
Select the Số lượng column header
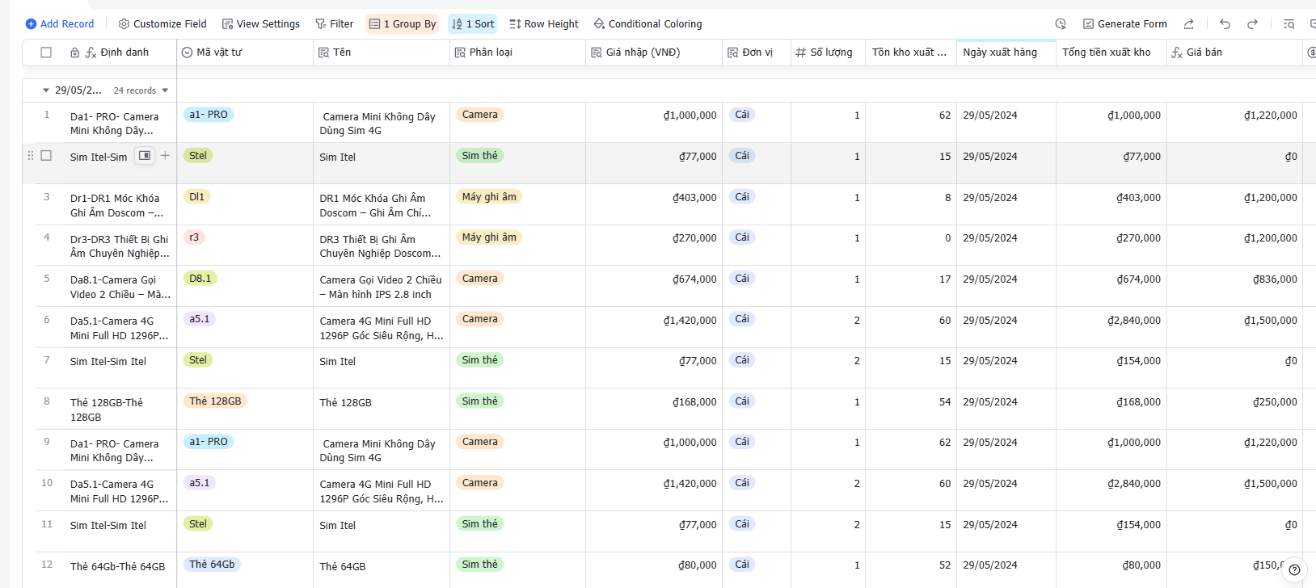pyautogui.click(x=829, y=52)
